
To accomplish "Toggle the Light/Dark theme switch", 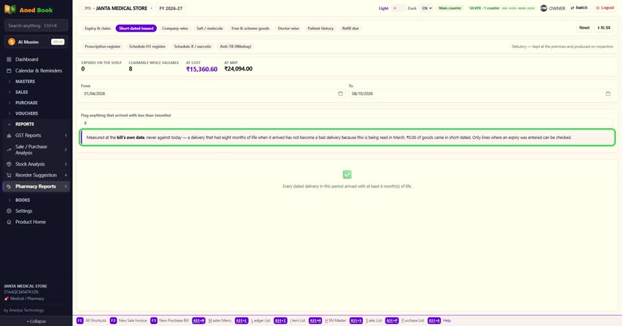I will 398,8.
